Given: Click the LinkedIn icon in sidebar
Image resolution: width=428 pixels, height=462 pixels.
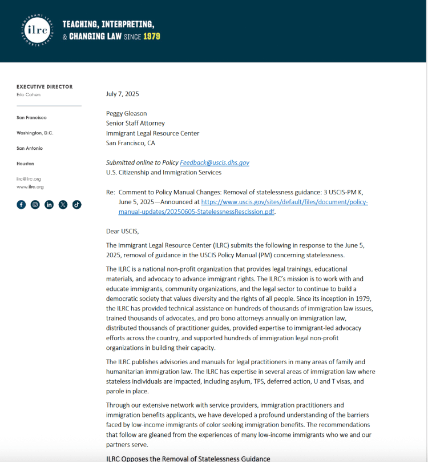Looking at the screenshot, I should [49, 204].
